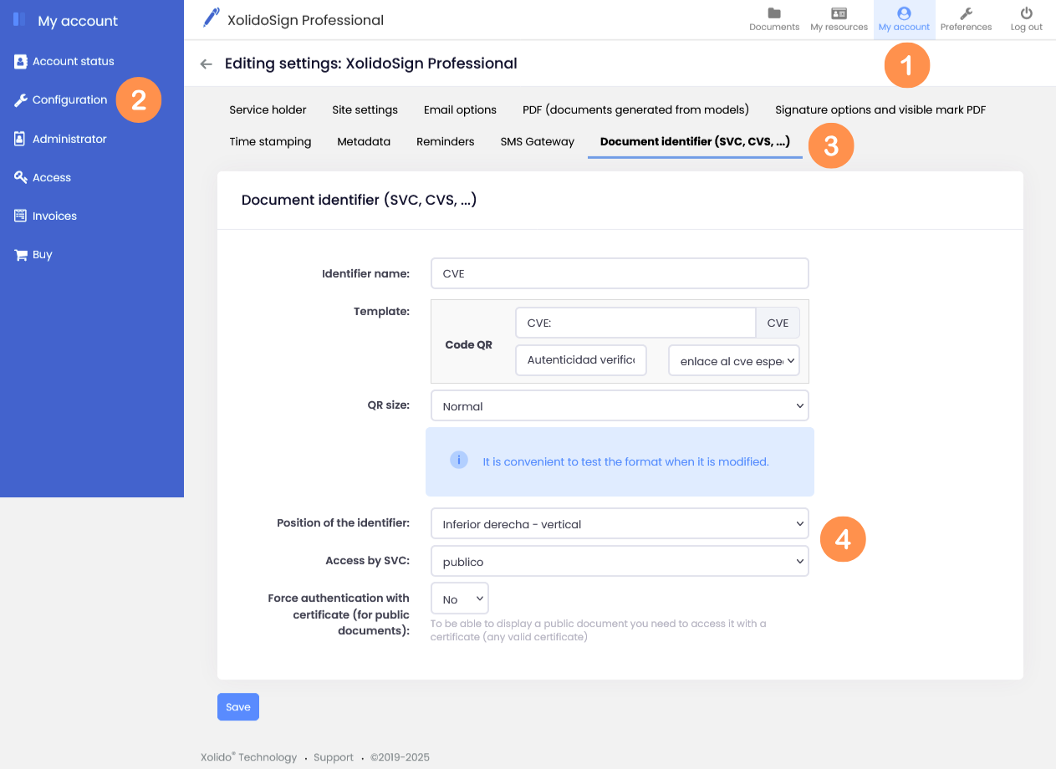Open Position of the identifier dropdown
The image size is (1056, 769).
(620, 523)
